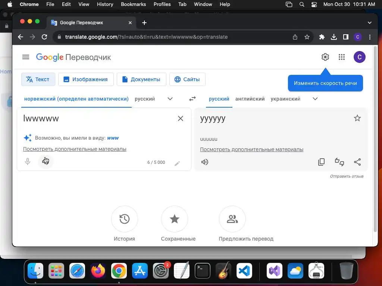Open the Bookmarks menu in menu bar
382x286 pixels.
coord(133,4)
